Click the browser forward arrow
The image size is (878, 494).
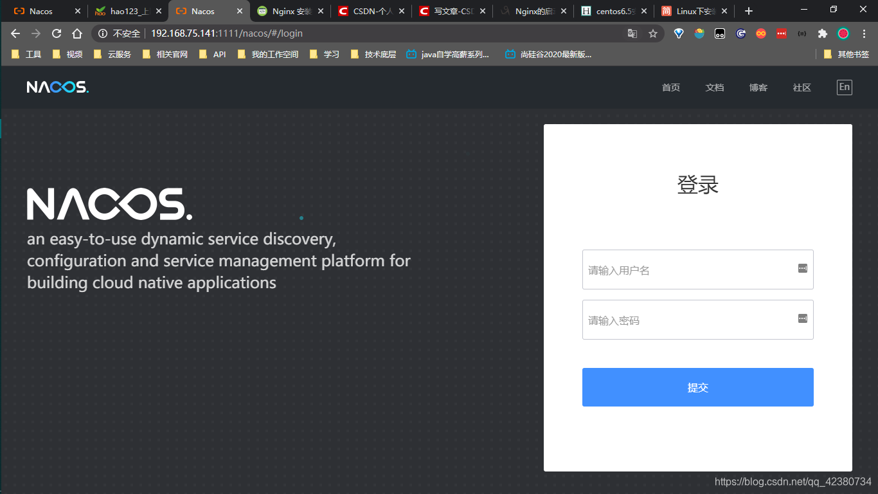[x=36, y=33]
